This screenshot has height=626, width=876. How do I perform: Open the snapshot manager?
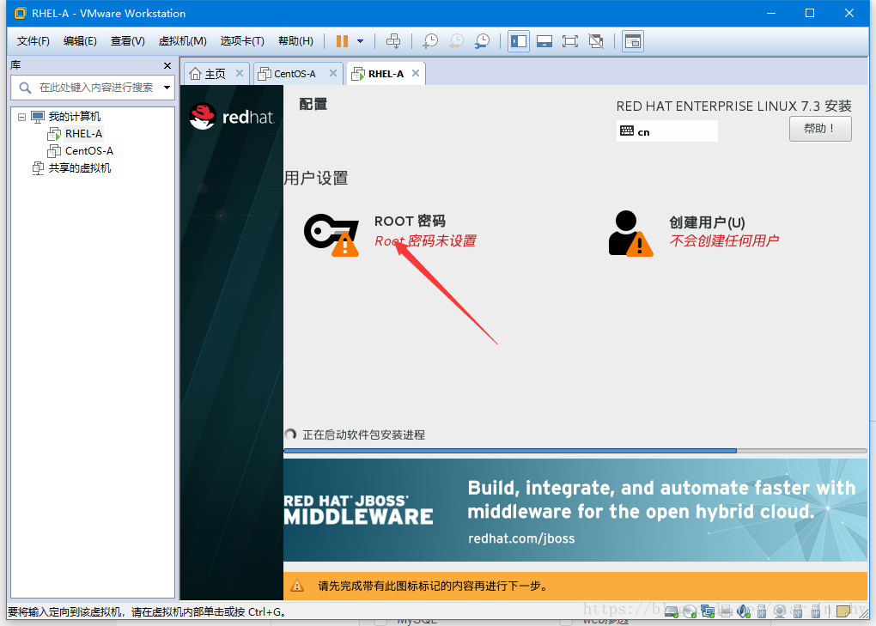pyautogui.click(x=482, y=40)
